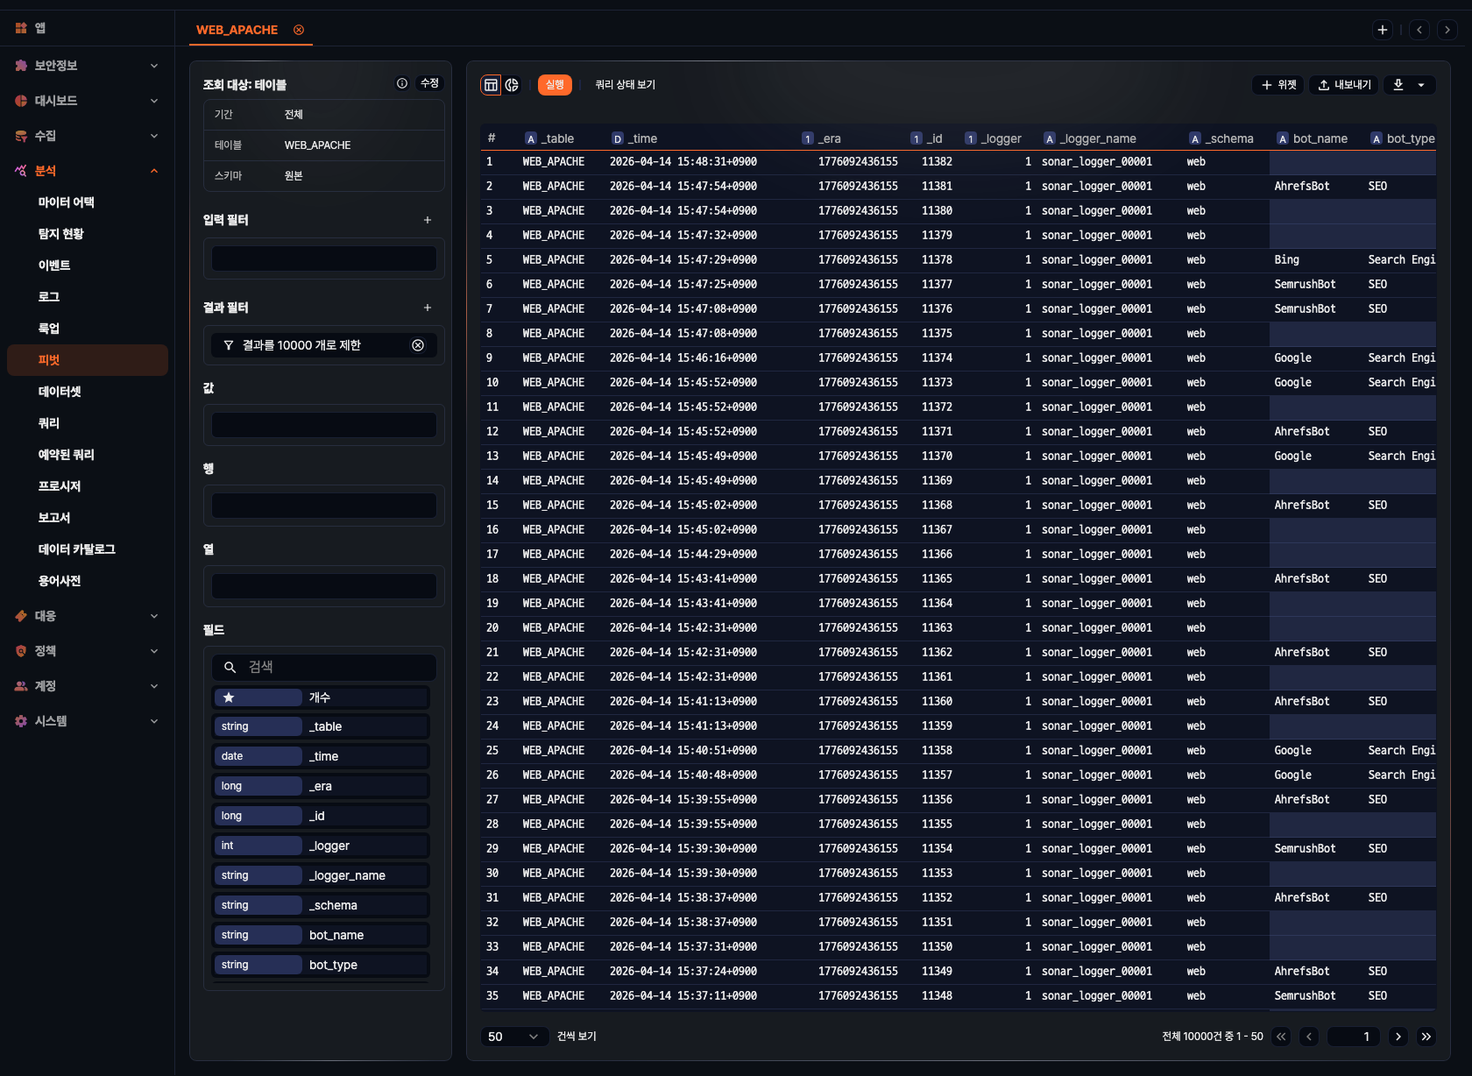The image size is (1472, 1076).
Task: Open 데이터셋 in the sidebar menu
Action: coord(60,392)
